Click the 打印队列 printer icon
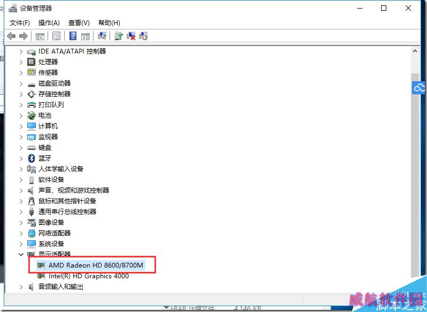 (x=32, y=105)
